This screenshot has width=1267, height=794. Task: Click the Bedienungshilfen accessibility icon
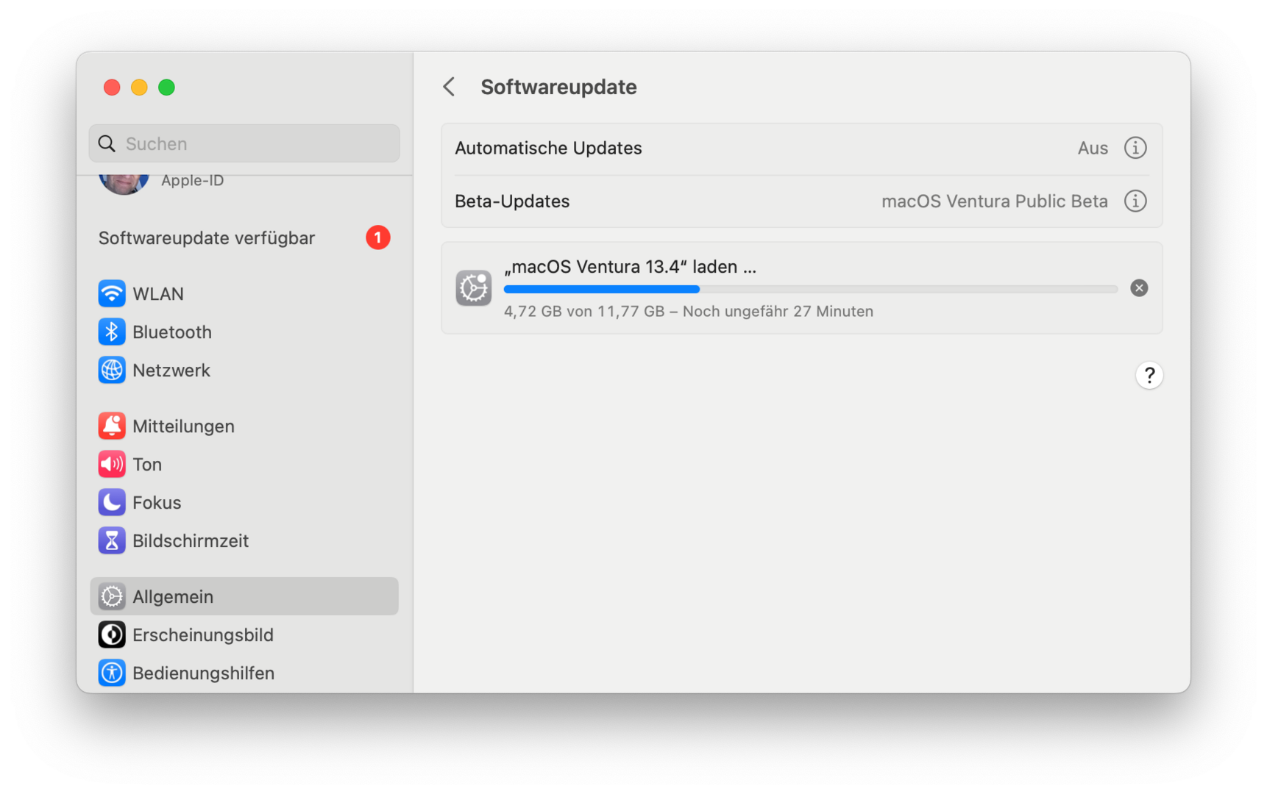(x=112, y=673)
